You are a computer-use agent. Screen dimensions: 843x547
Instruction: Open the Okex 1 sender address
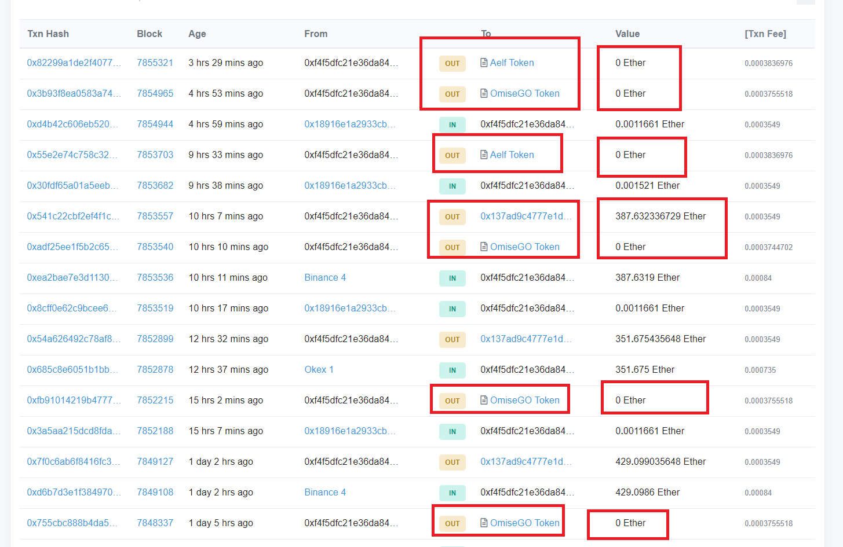(319, 369)
